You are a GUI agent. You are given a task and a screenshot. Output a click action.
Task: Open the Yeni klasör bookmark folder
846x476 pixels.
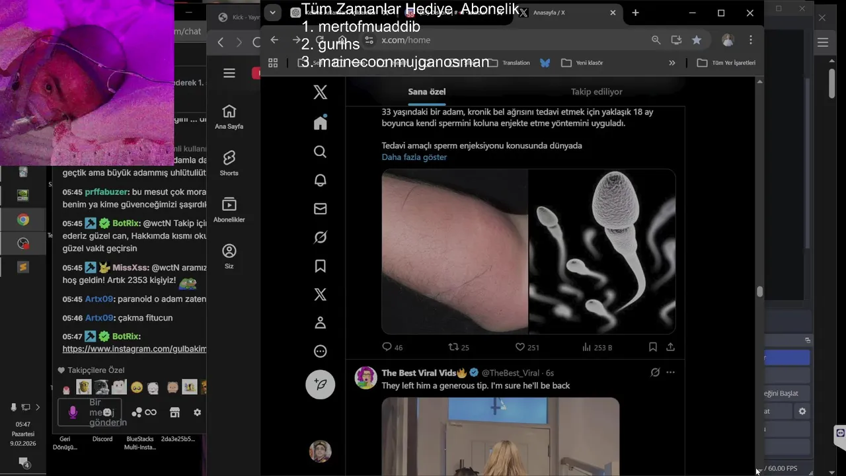tap(582, 63)
